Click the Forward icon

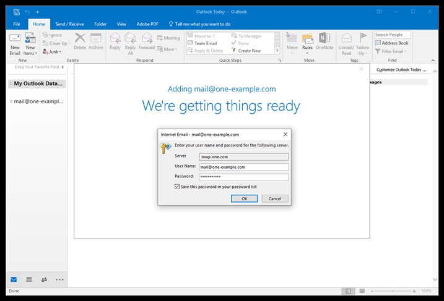click(147, 41)
